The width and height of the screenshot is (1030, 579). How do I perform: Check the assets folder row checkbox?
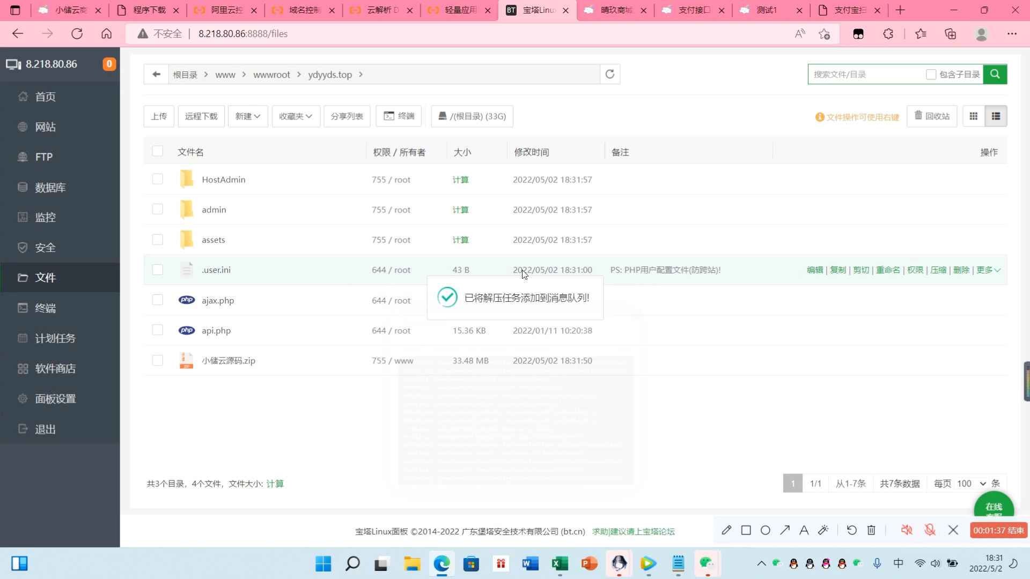coord(157,239)
